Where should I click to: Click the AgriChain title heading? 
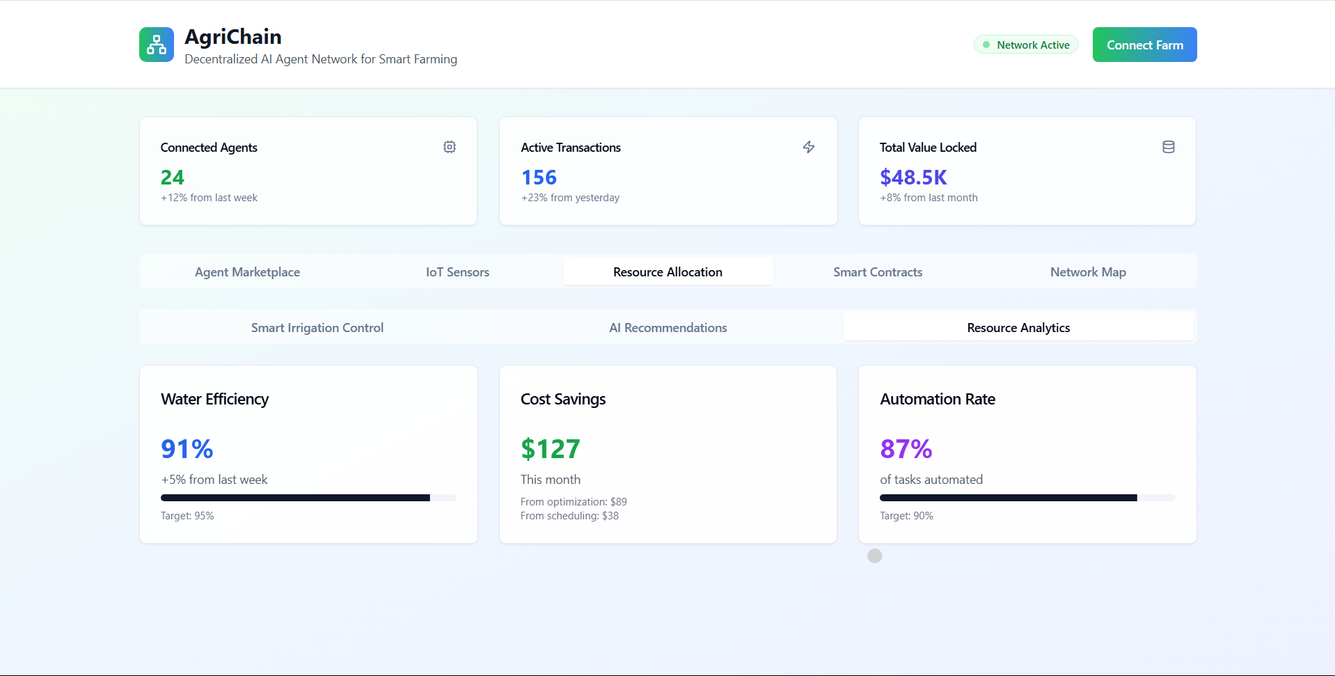[233, 37]
